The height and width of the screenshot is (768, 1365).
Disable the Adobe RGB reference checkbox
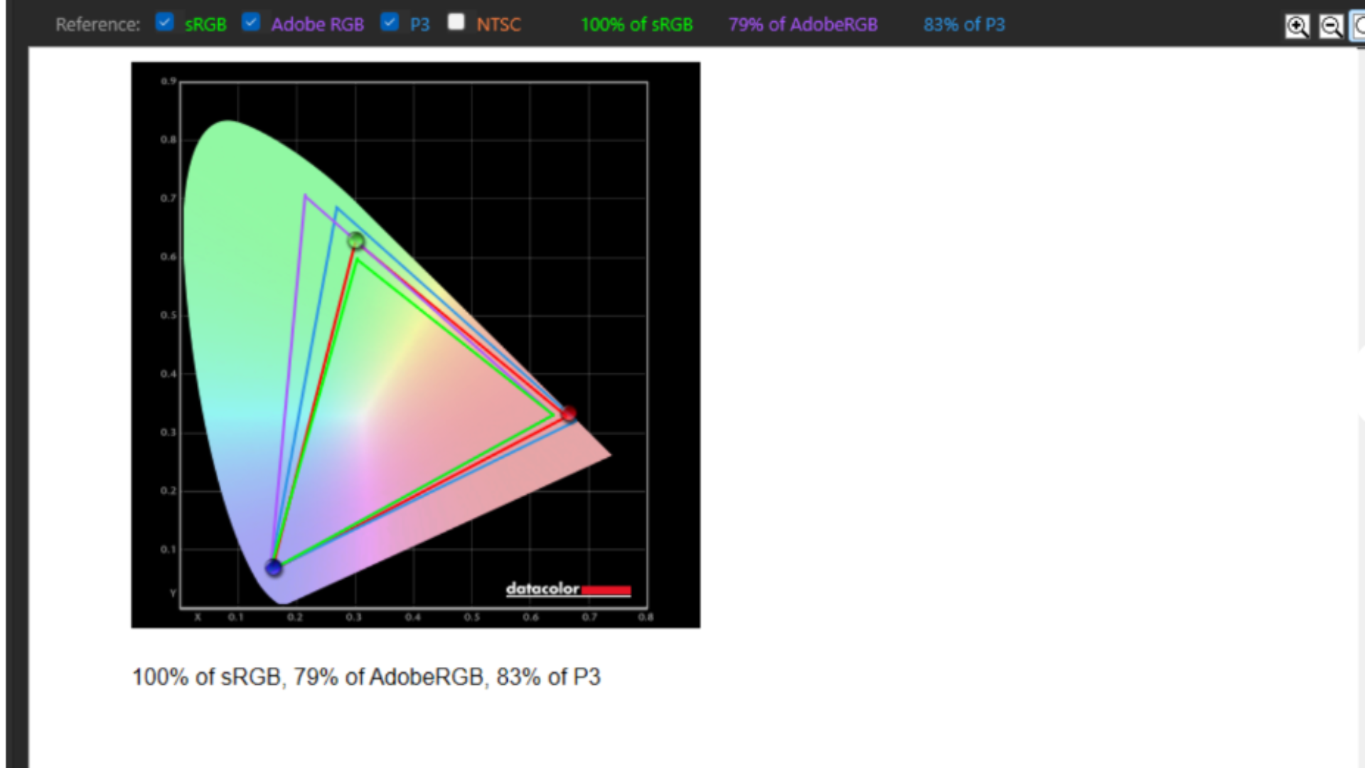point(250,23)
